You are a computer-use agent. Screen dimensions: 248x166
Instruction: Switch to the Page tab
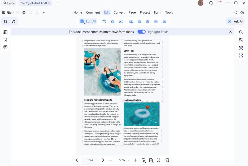click(132, 12)
